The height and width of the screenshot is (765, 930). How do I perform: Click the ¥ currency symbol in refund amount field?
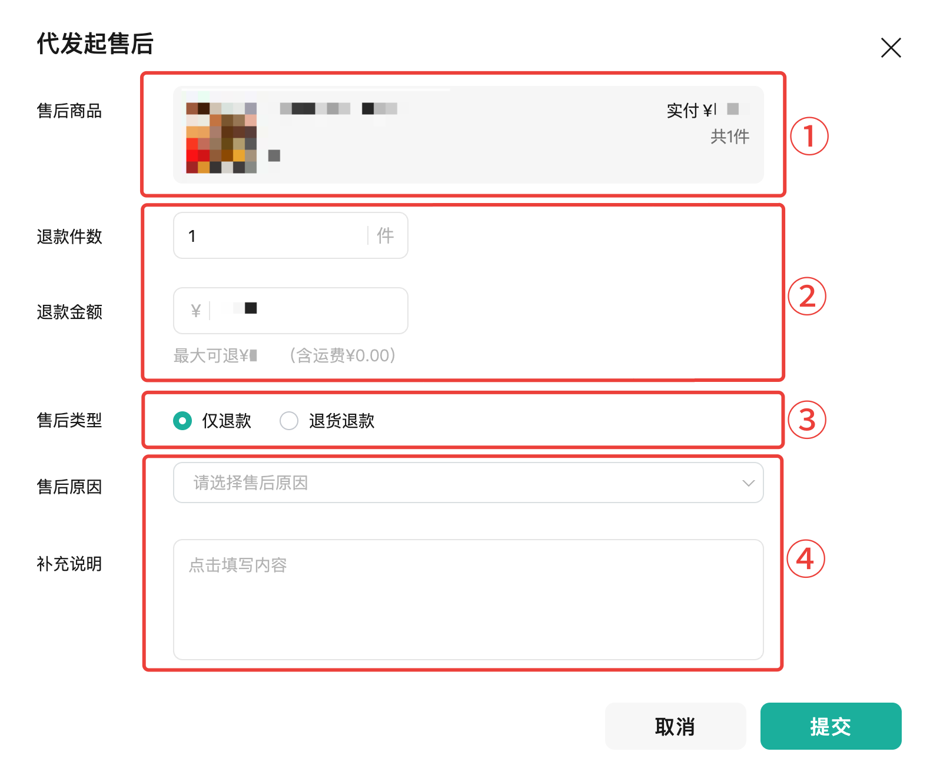click(x=196, y=311)
